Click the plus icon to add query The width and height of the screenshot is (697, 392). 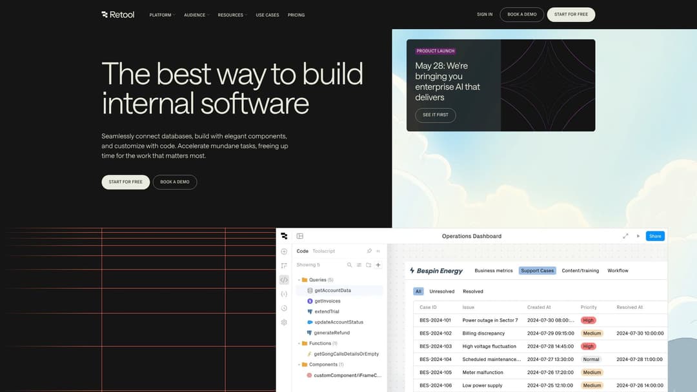coord(378,265)
